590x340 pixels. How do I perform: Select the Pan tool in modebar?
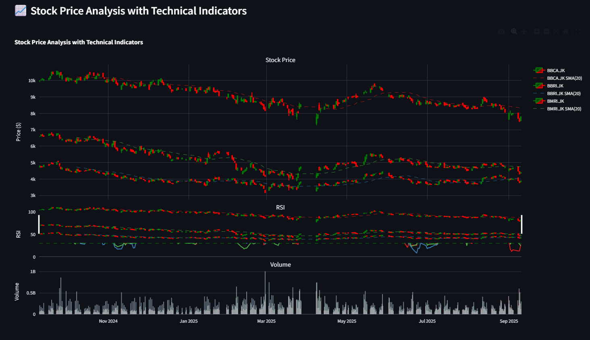pos(524,31)
